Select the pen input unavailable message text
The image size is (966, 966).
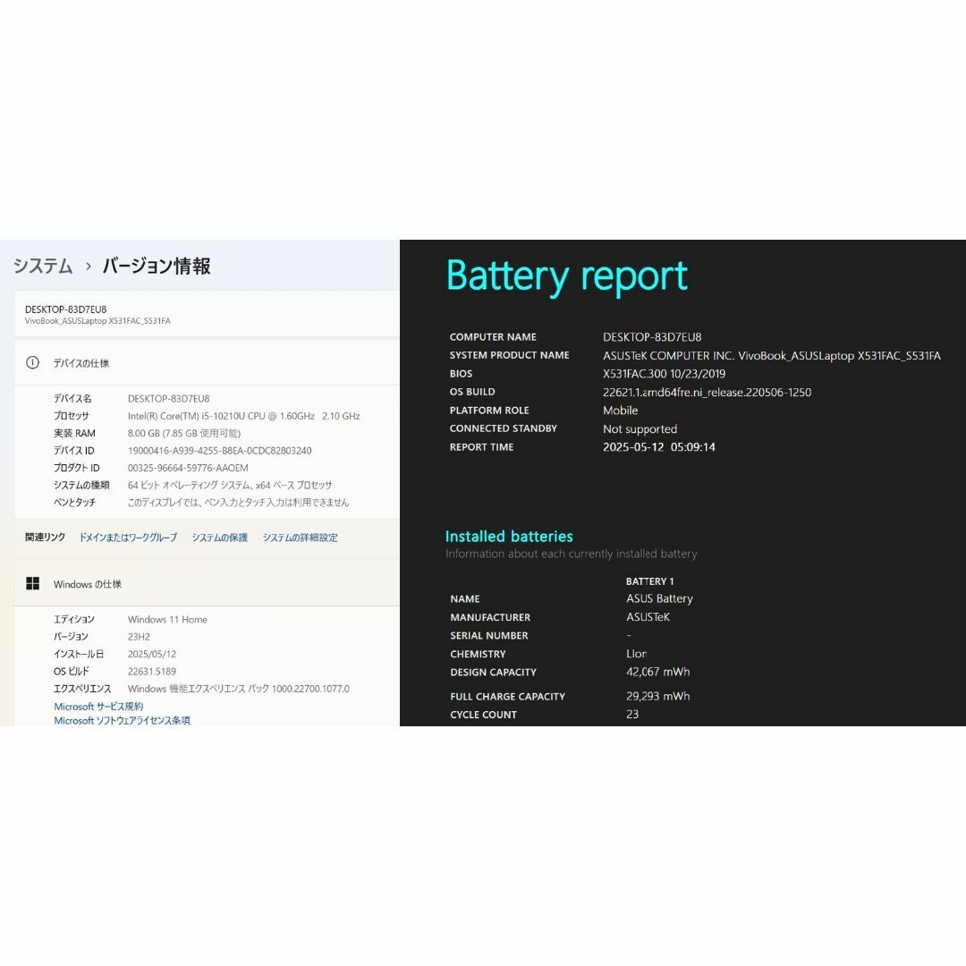[x=239, y=502]
